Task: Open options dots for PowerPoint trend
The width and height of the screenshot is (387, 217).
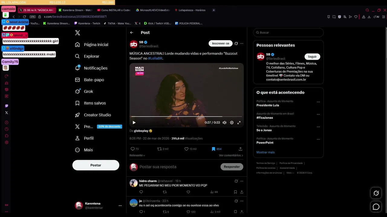Action: pyautogui.click(x=318, y=139)
